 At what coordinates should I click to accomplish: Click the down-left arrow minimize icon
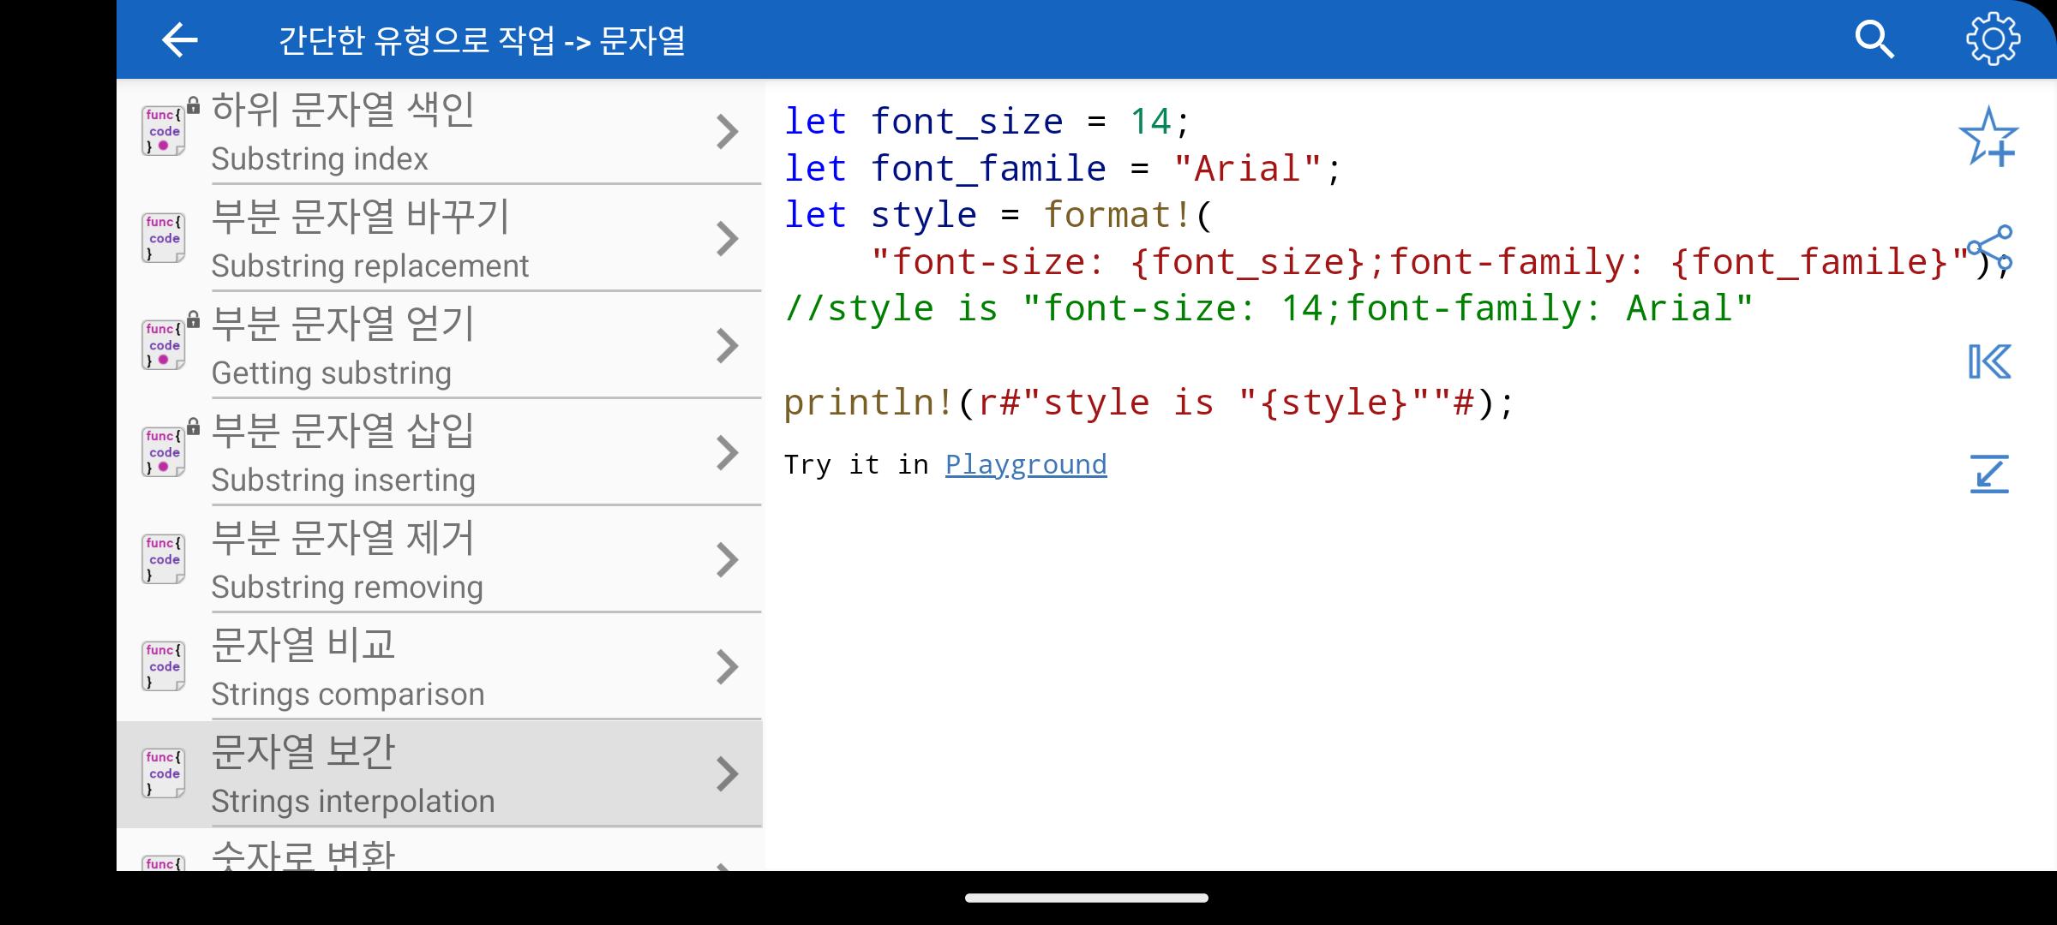tap(1988, 474)
